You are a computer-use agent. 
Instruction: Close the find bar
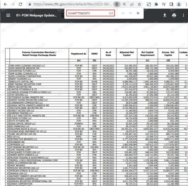[138, 13]
